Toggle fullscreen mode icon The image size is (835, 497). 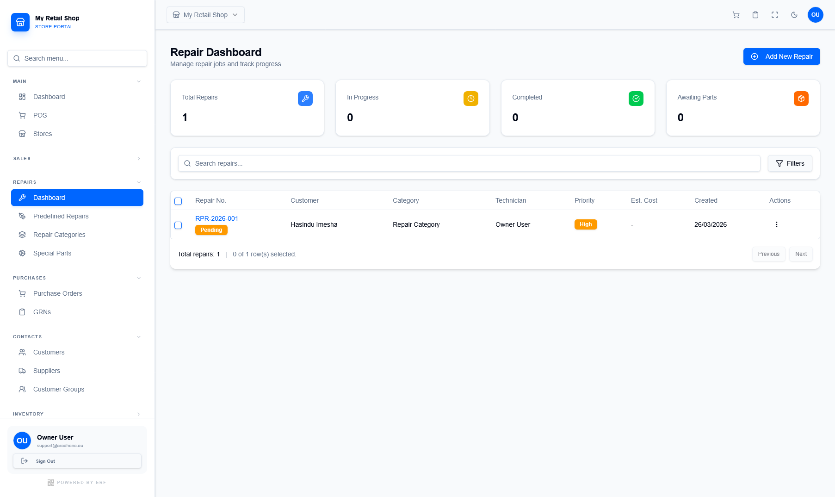[775, 15]
